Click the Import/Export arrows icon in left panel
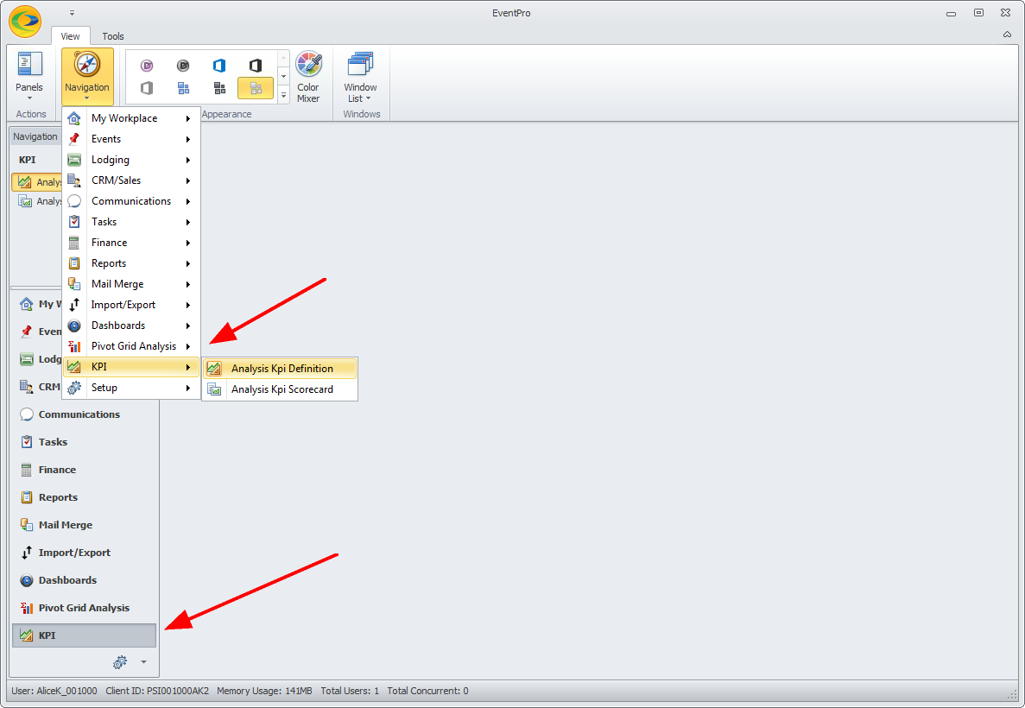 (26, 553)
